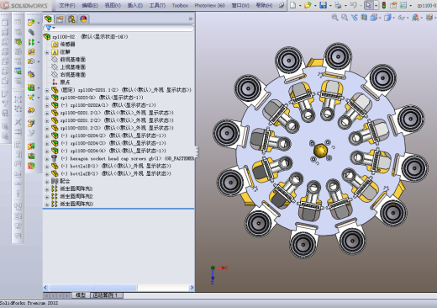
Task: Expand the 配合 mates folder
Action: coord(47,181)
